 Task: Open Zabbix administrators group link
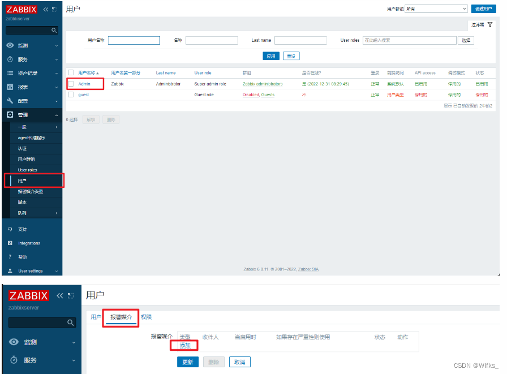(263, 84)
